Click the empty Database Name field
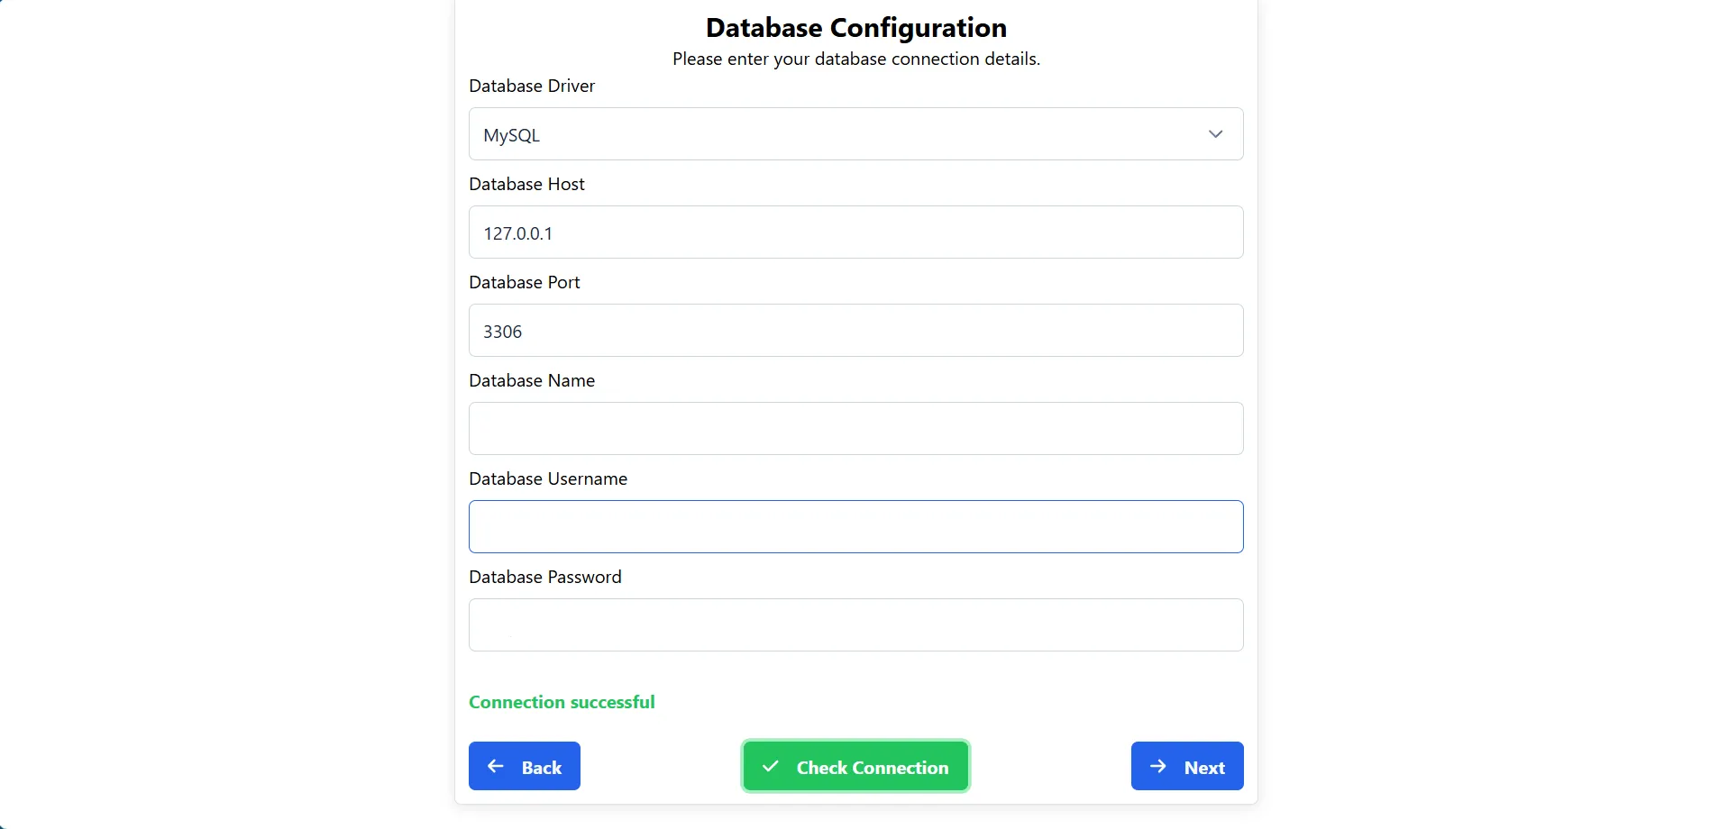The height and width of the screenshot is (829, 1710). pos(855,428)
